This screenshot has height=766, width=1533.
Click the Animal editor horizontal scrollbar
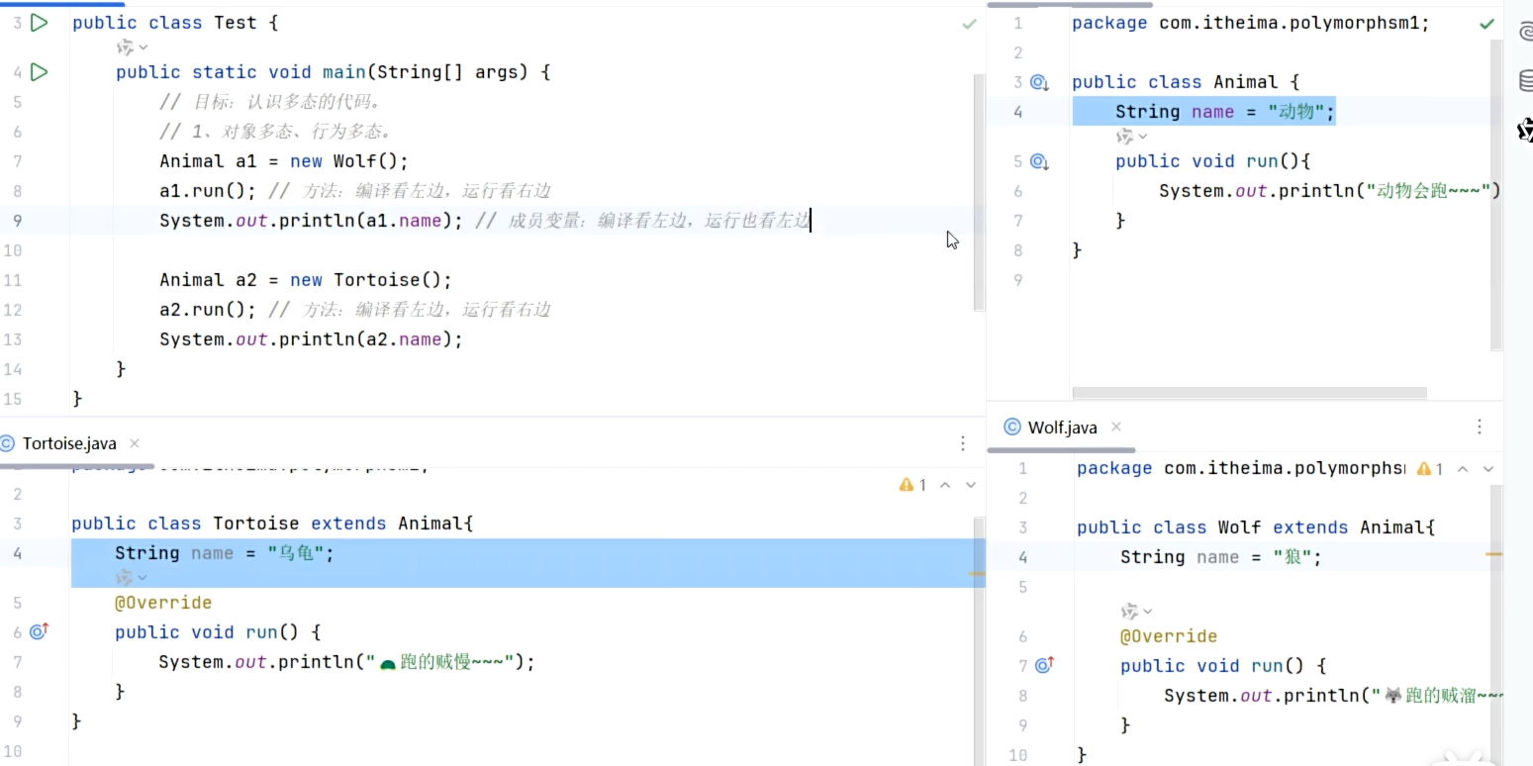point(1250,393)
